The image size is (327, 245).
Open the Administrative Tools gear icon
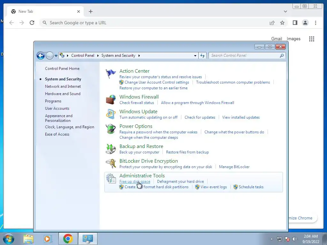[x=110, y=179]
